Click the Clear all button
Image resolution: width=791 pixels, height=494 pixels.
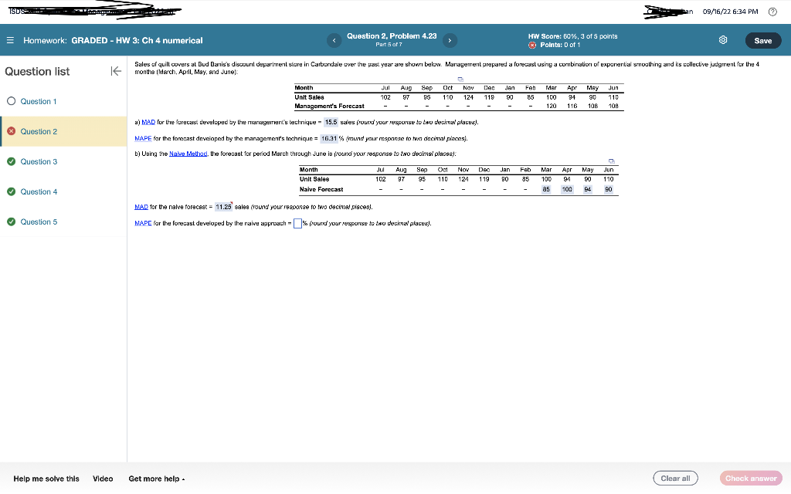coord(675,479)
